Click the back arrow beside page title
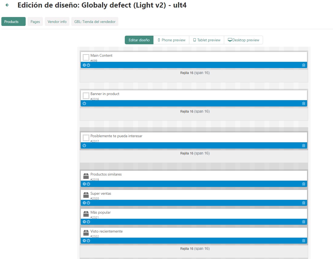333x259 pixels. point(7,5)
